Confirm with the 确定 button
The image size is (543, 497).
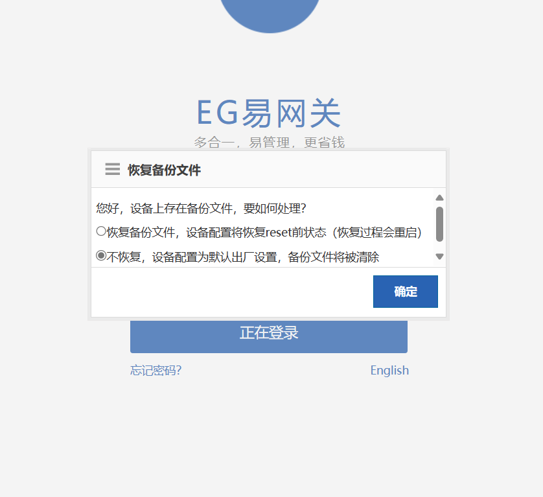click(x=406, y=292)
